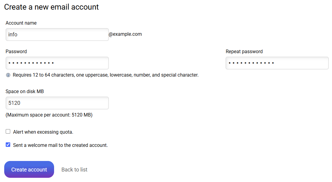Click the "Repeat password" label text
This screenshot has height=182, width=332.
pyautogui.click(x=244, y=52)
